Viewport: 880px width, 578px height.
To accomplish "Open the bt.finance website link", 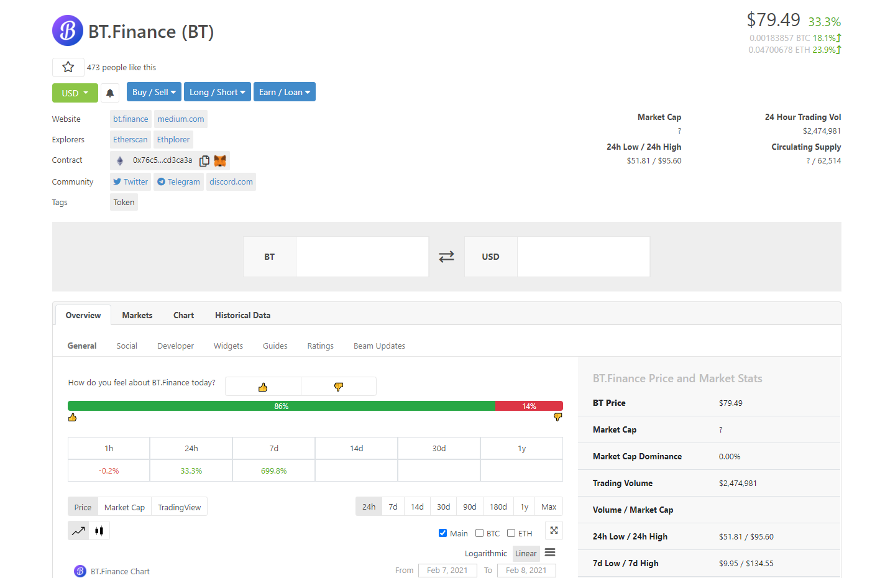I will pos(131,119).
